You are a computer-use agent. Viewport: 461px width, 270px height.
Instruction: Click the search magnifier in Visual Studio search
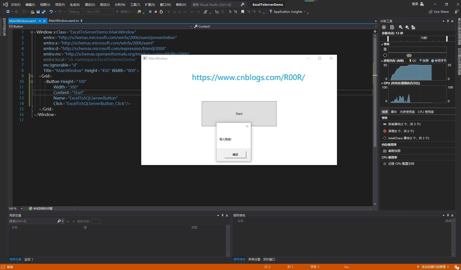pyautogui.click(x=242, y=4)
